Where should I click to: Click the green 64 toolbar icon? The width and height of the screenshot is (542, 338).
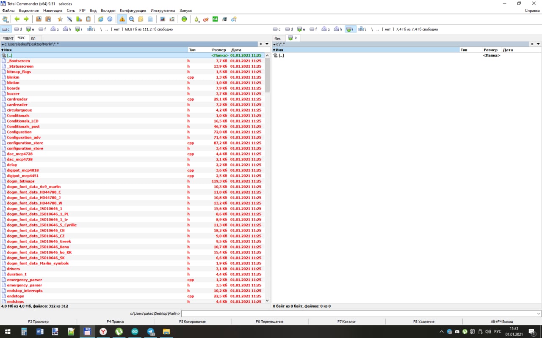click(x=215, y=19)
